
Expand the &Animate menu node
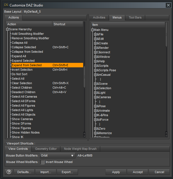(x=95, y=111)
